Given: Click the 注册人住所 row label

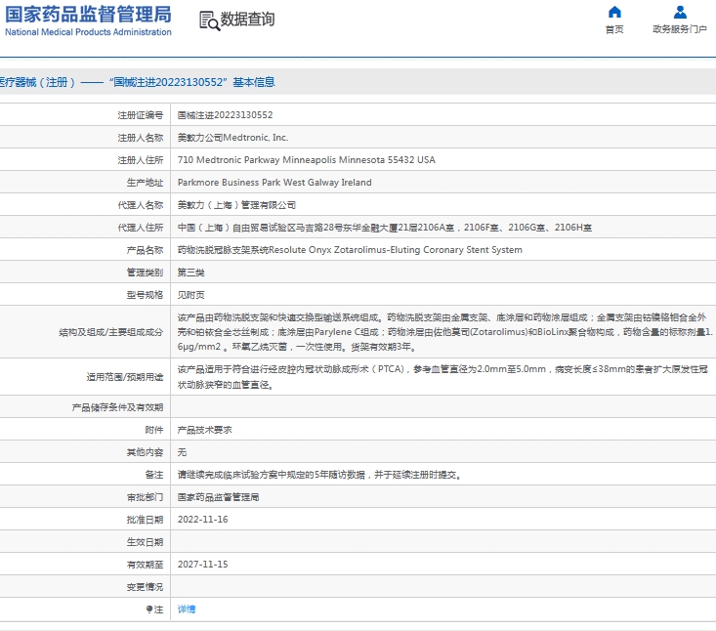Looking at the screenshot, I should tap(141, 160).
